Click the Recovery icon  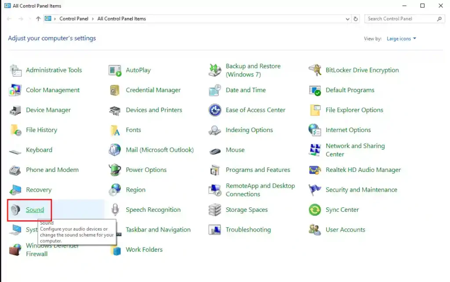coord(15,190)
